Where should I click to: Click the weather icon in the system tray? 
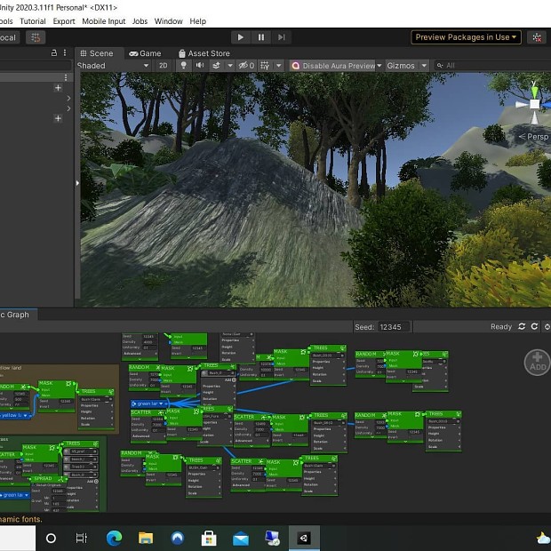click(x=543, y=538)
